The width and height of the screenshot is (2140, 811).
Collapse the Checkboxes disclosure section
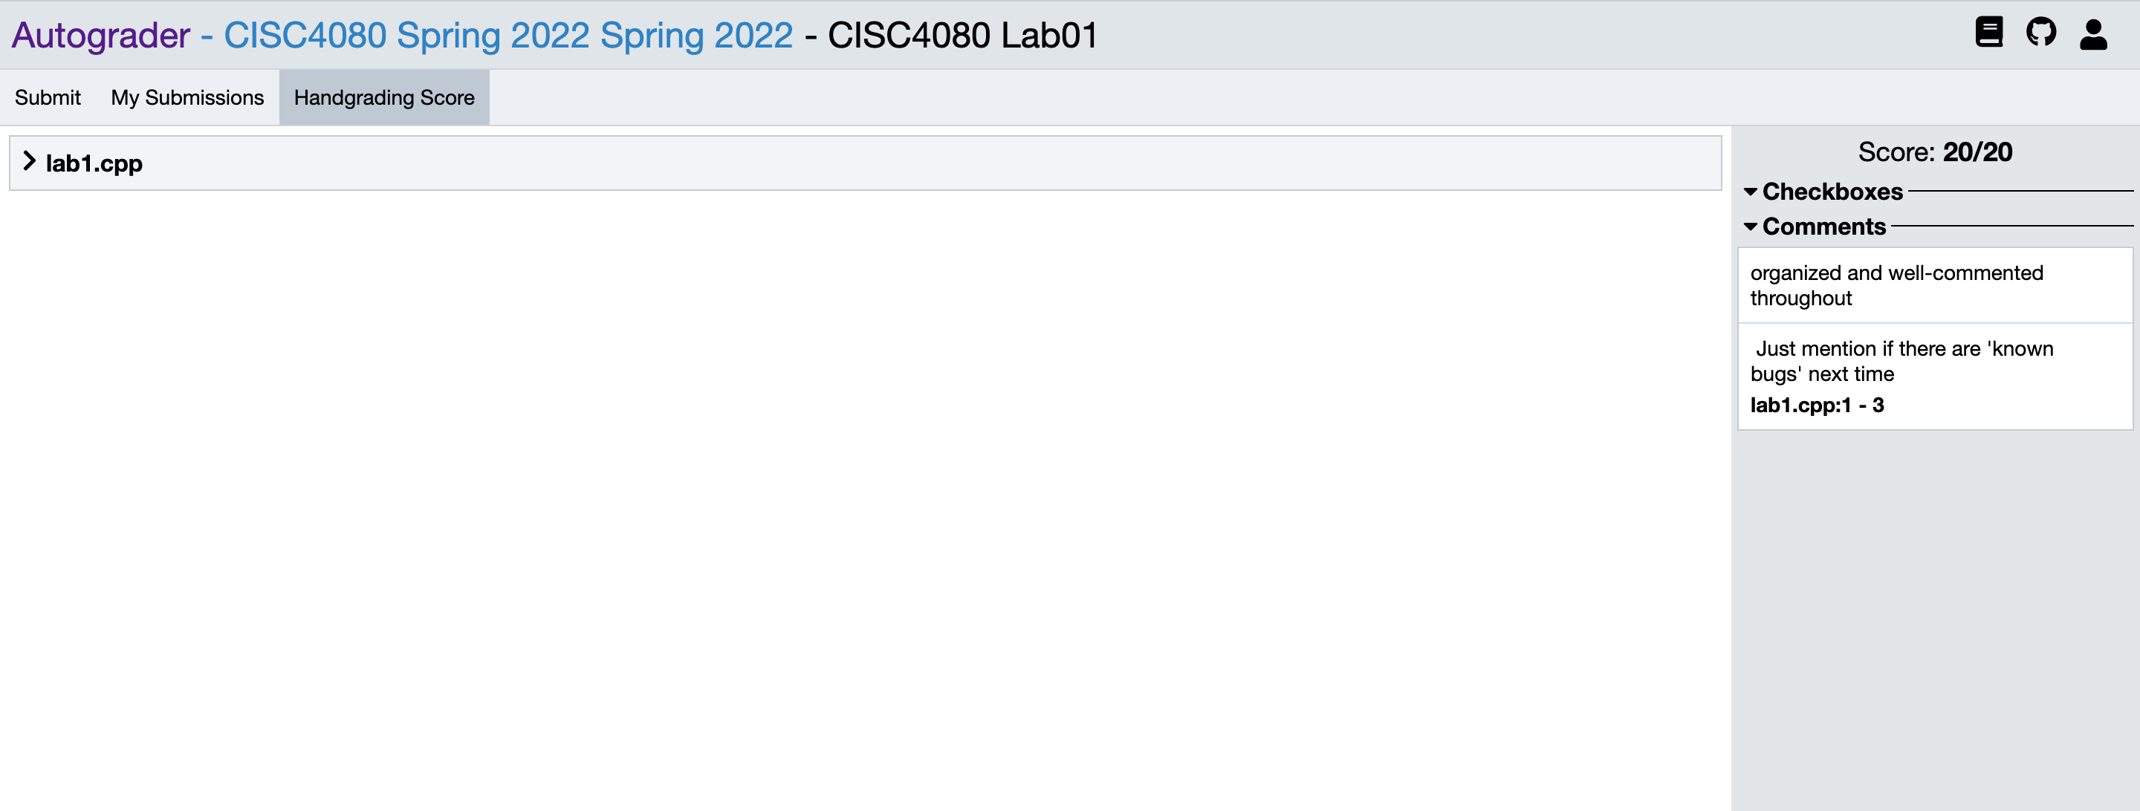click(1752, 192)
